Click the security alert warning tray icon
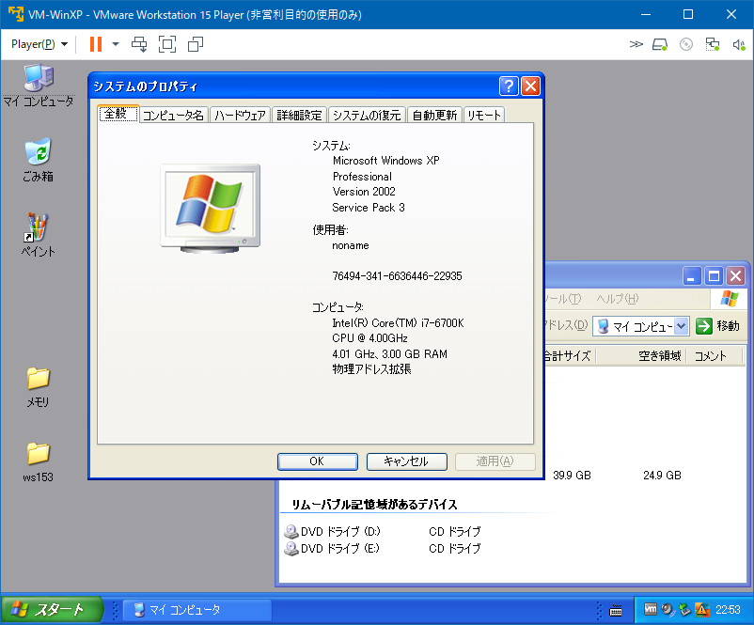Viewport: 754px width, 625px height. (701, 610)
